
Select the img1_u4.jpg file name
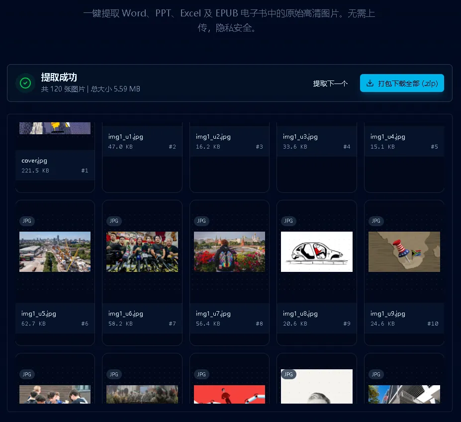[388, 137]
